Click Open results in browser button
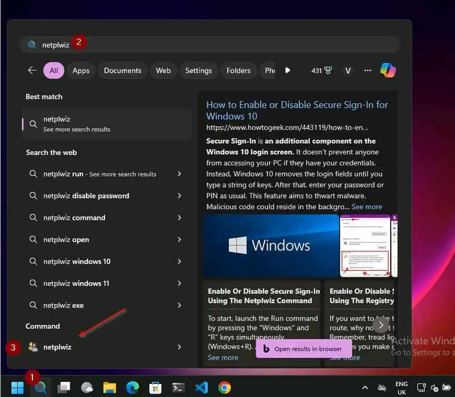This screenshot has width=455, height=397. tap(304, 349)
